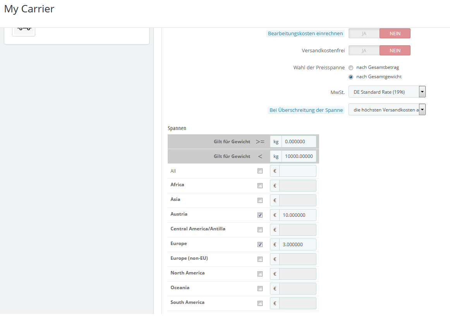Click the Austria zone label
This screenshot has height=319, width=450.
(179, 214)
